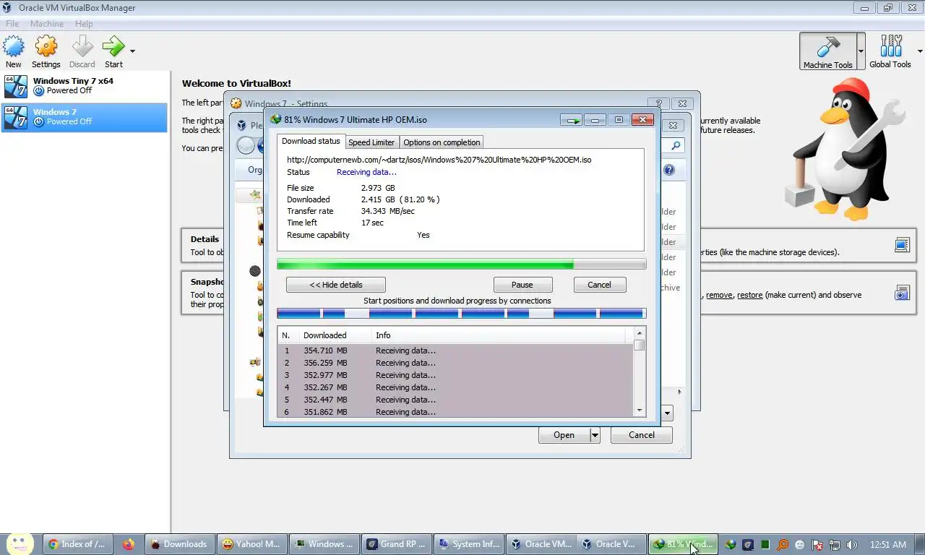Viewport: 925px width, 555px height.
Task: Switch to the Download status tab
Action: click(311, 141)
